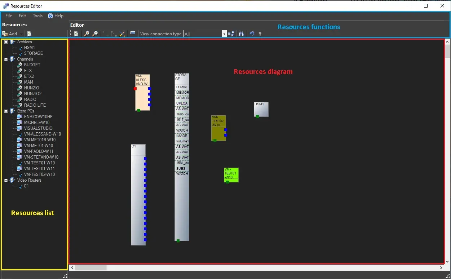Image resolution: width=451 pixels, height=279 pixels.
Task: Click the refresh icon in Resources panel
Action: pyautogui.click(x=29, y=34)
